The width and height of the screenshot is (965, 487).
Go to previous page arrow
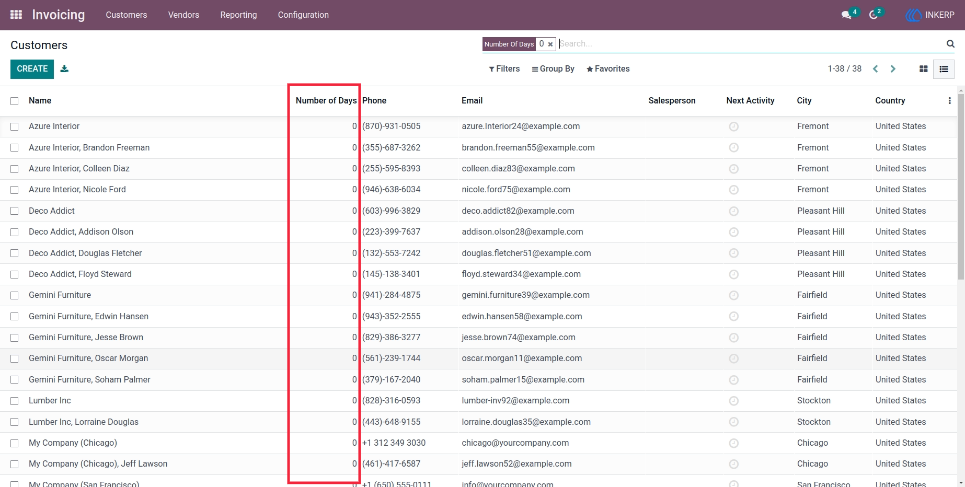tap(876, 69)
